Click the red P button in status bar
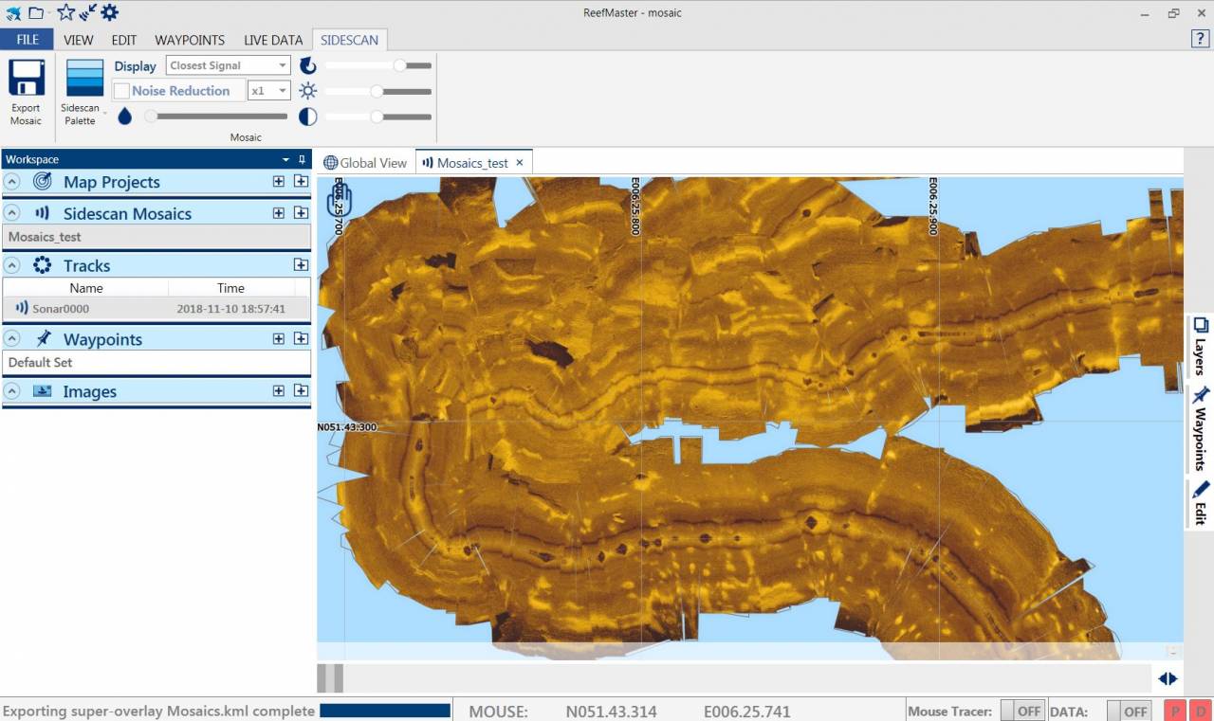 click(1174, 711)
